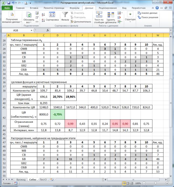This screenshot has width=174, height=187.
Task: Open the Файл tab
Action: pyautogui.click(x=7, y=8)
